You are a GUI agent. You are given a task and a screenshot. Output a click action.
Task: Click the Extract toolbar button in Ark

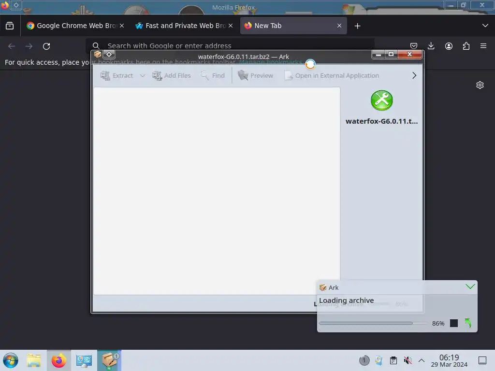point(117,76)
